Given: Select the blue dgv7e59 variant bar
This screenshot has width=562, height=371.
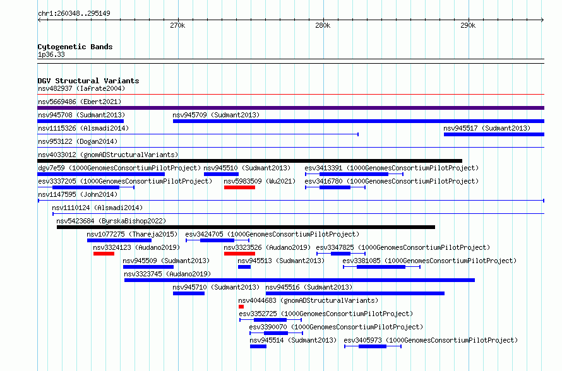Looking at the screenshot, I should tap(101, 174).
